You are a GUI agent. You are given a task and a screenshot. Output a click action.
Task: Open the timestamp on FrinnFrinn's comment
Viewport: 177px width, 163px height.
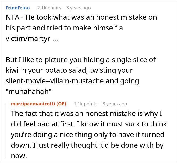[x=78, y=8]
